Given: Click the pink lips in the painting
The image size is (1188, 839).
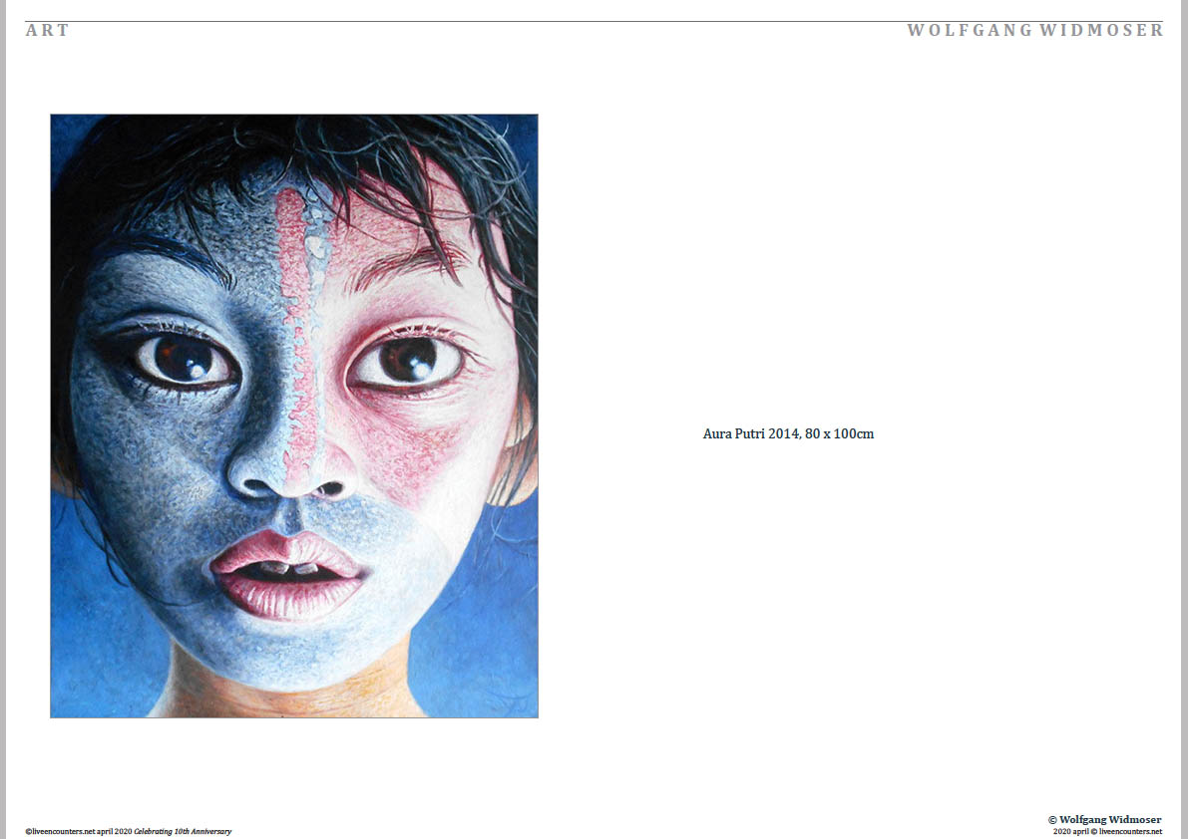Looking at the screenshot, I should pyautogui.click(x=288, y=574).
